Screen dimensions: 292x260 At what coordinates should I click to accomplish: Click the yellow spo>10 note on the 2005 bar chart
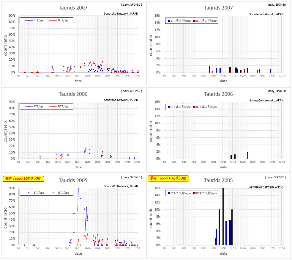(x=169, y=178)
